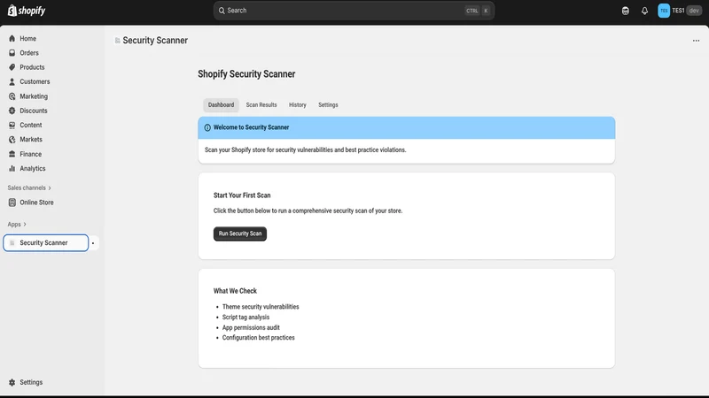Click the app icon beside the page title
This screenshot has width=709, height=398.
pyautogui.click(x=118, y=41)
